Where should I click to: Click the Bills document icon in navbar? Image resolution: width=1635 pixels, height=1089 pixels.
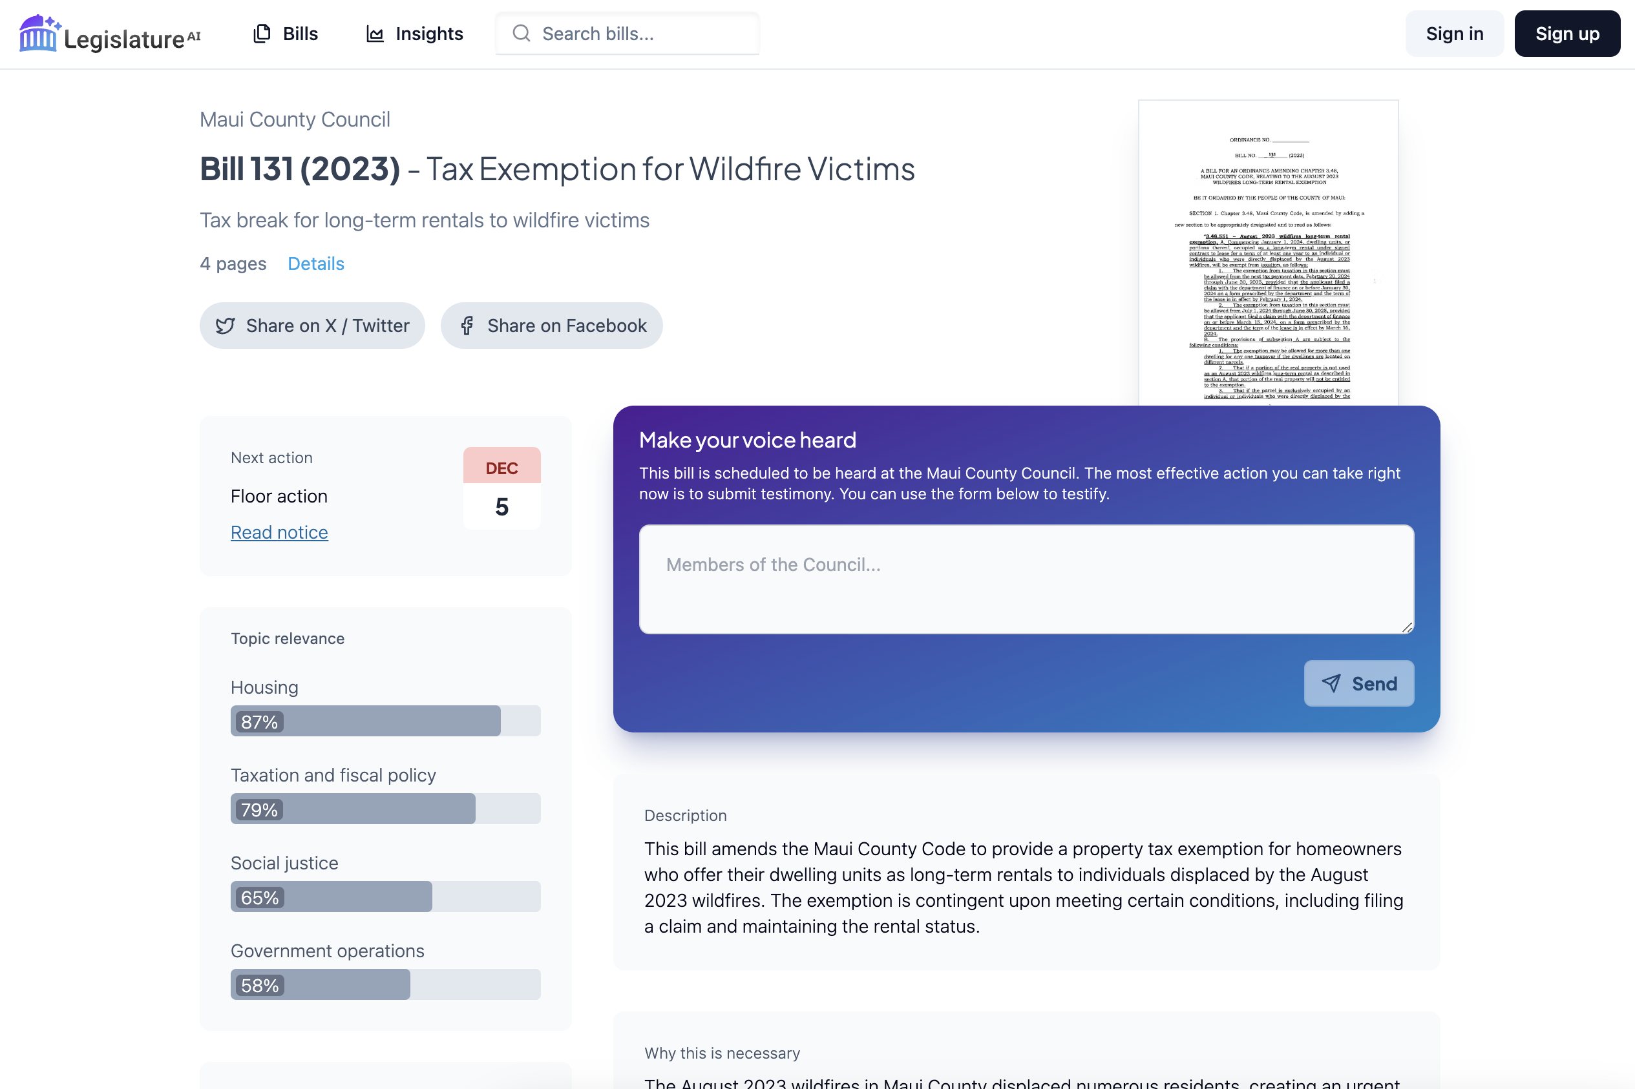[x=262, y=34]
